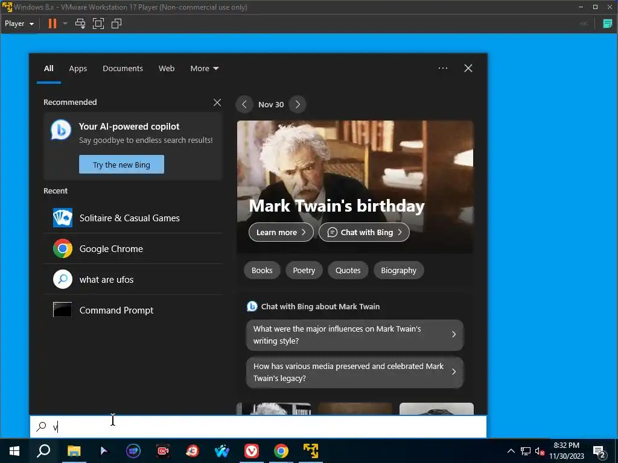Screen dimensions: 618x463
Task: Open Google Chrome from the taskbar
Action: click(281, 451)
